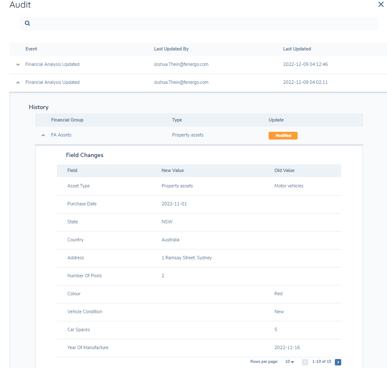The image size is (387, 368).
Task: Click the Financial Group column header
Action: [67, 120]
